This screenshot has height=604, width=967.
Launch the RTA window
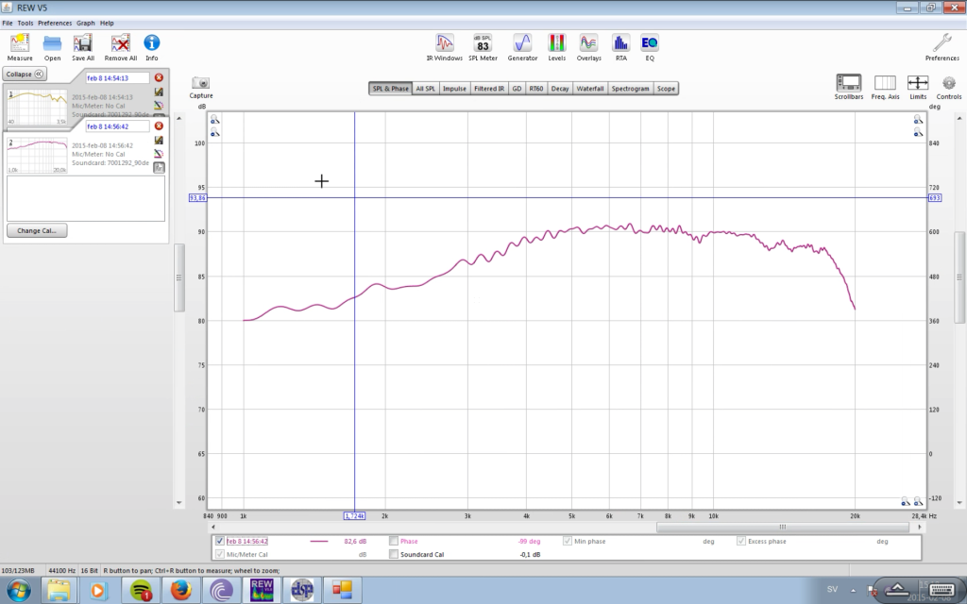(620, 43)
